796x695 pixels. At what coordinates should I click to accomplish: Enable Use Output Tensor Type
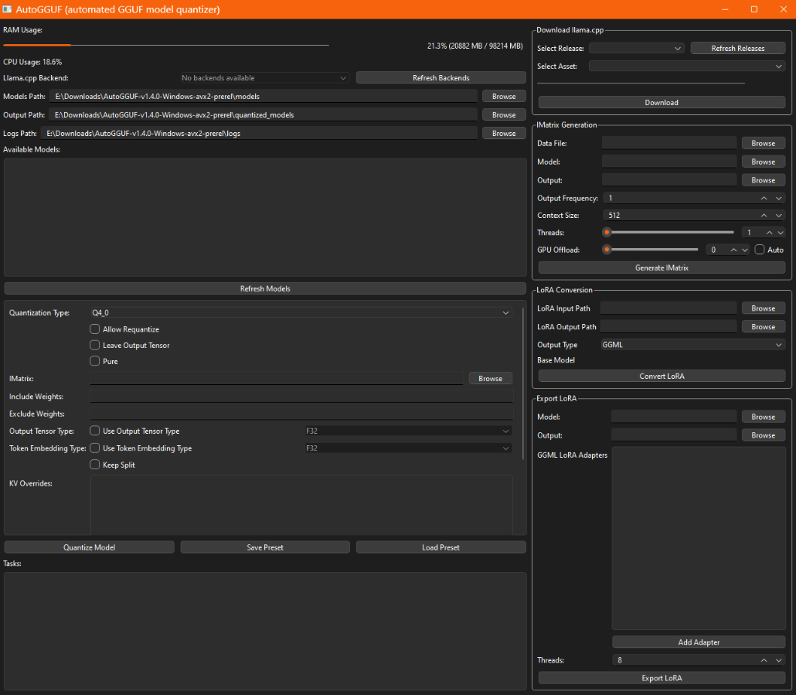pyautogui.click(x=95, y=431)
